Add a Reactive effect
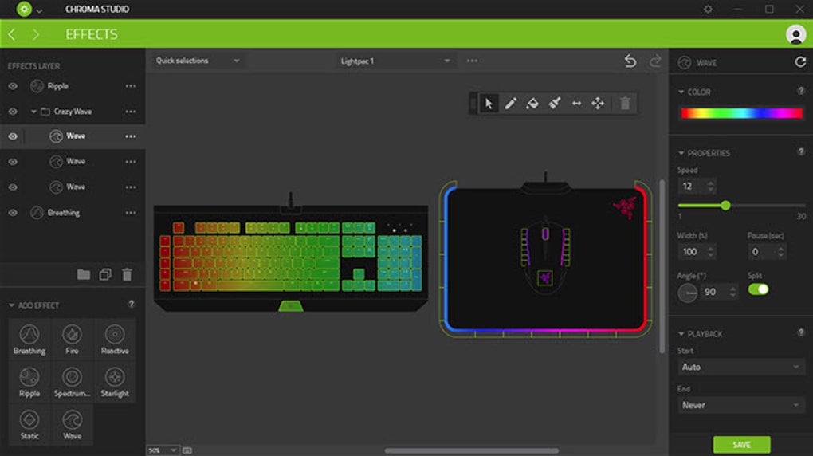Image resolution: width=813 pixels, height=456 pixels. click(115, 340)
